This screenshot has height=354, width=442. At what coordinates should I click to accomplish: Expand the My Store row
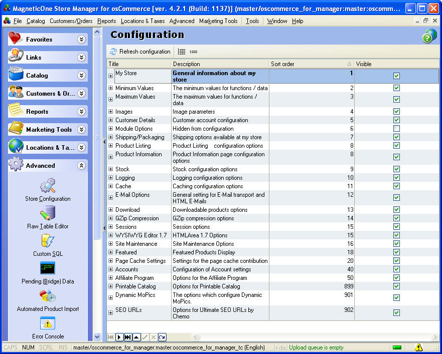[111, 76]
